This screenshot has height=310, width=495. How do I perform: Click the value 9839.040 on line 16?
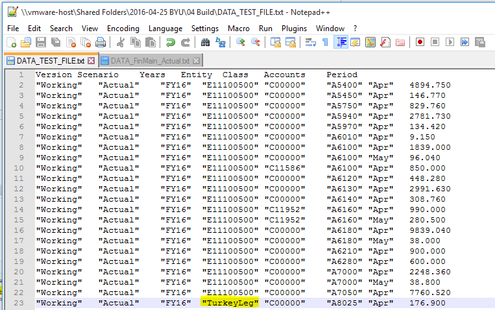tap(430, 230)
